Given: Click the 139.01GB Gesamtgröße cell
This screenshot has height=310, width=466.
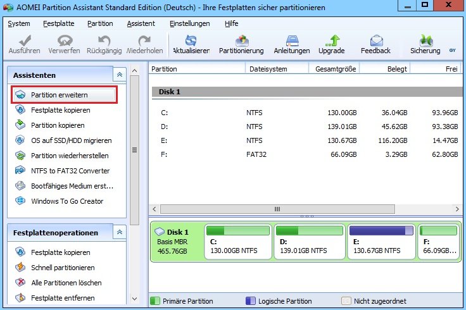Looking at the screenshot, I should pyautogui.click(x=342, y=127).
